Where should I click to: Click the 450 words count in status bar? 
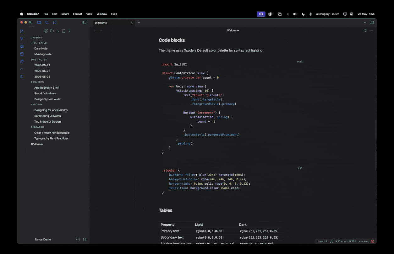click(342, 241)
